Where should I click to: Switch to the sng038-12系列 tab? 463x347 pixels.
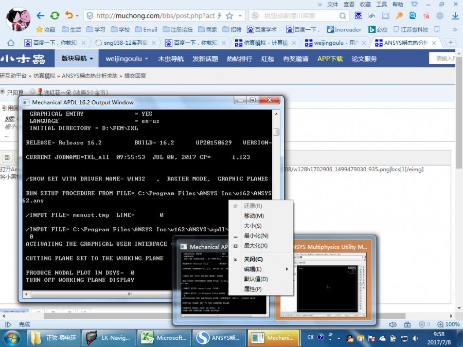125,43
